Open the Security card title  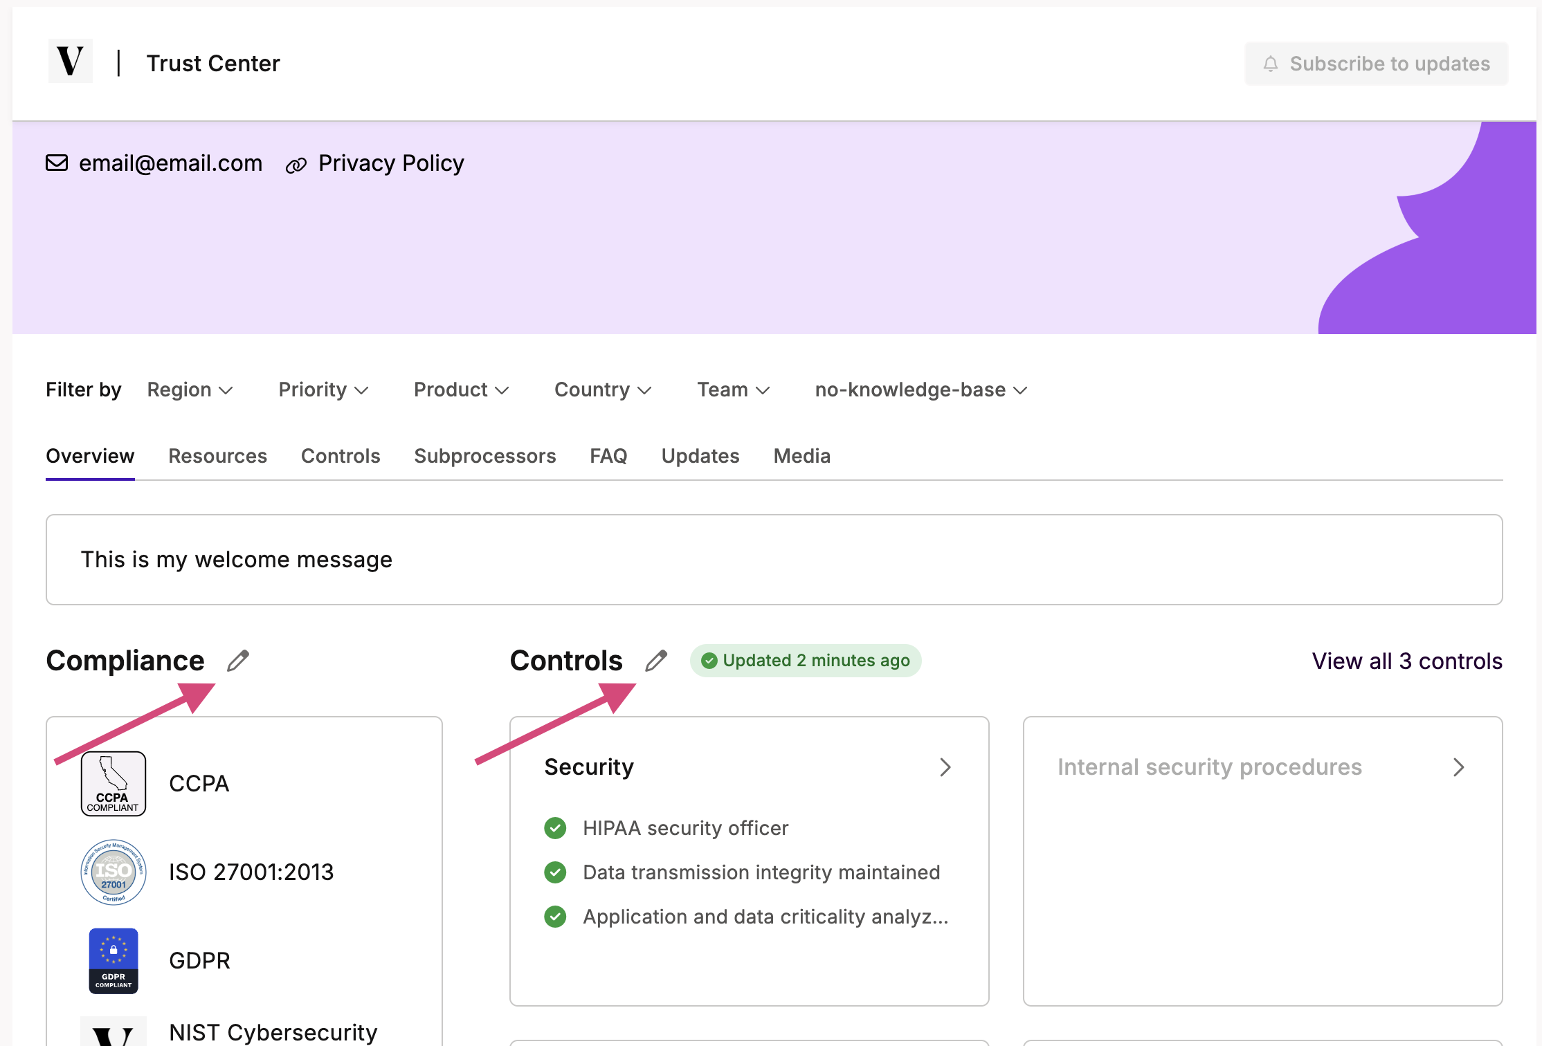pos(589,767)
